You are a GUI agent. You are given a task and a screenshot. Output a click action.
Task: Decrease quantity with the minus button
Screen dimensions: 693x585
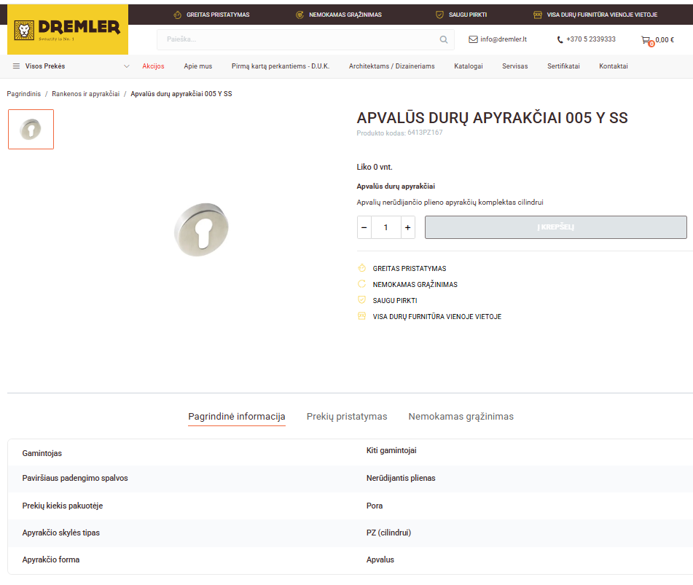pos(364,227)
